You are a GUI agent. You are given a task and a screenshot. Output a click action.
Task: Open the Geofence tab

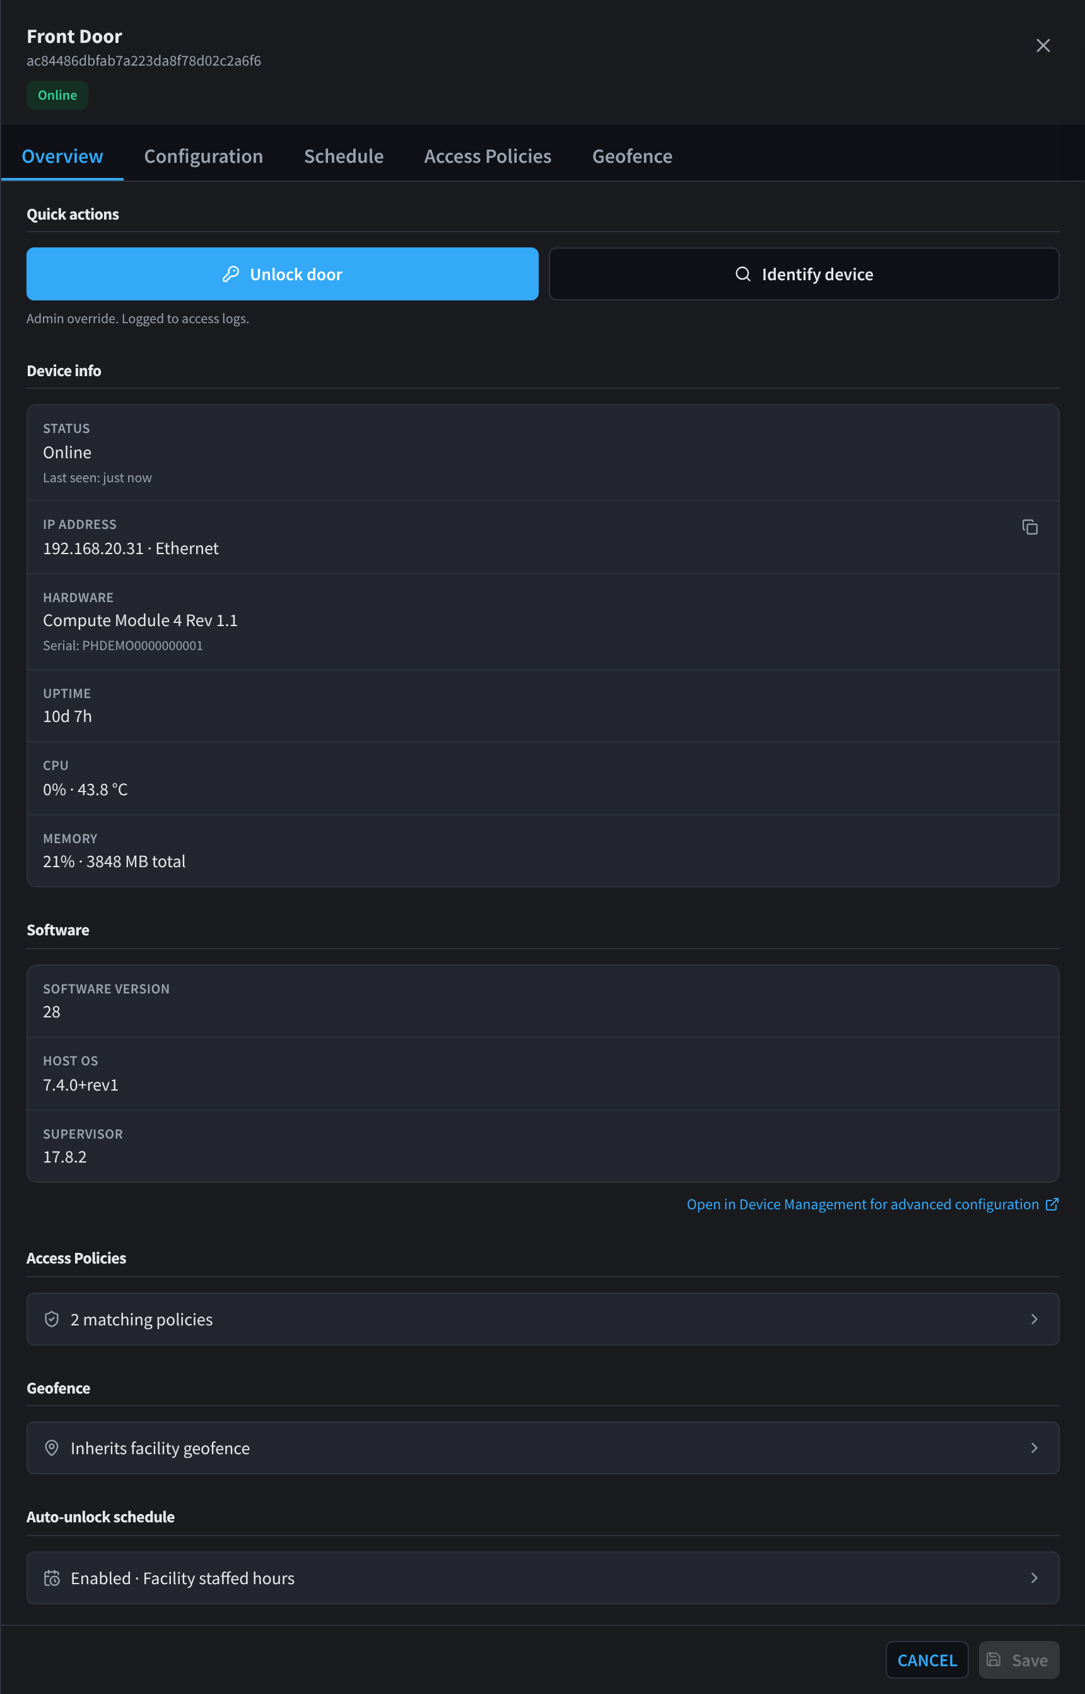pos(632,156)
